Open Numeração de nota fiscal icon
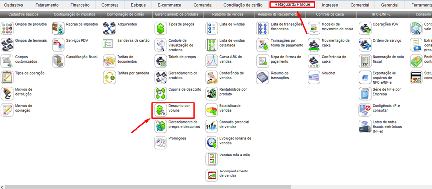This screenshot has width=432, height=189. (x=365, y=61)
